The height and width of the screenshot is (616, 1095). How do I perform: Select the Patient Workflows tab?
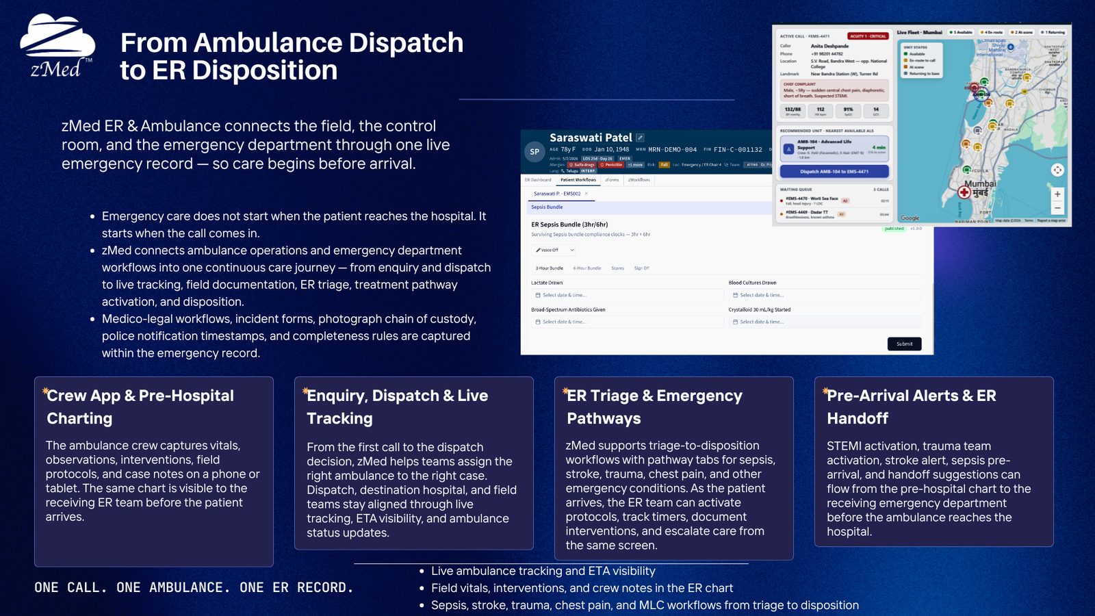tap(578, 180)
